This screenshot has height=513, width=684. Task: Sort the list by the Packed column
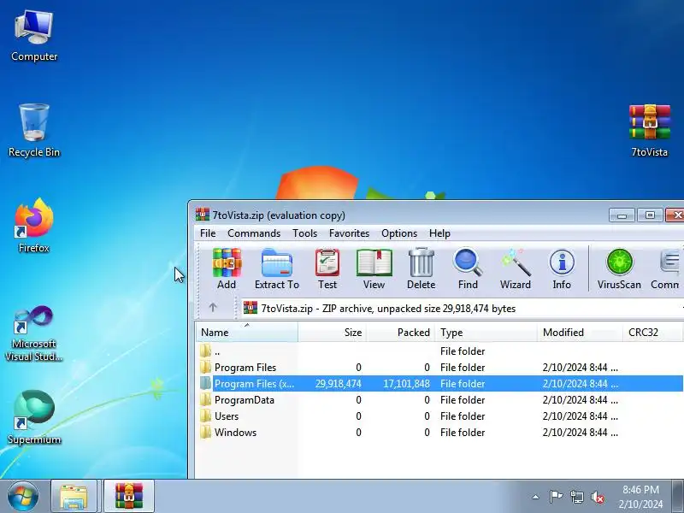click(x=401, y=332)
